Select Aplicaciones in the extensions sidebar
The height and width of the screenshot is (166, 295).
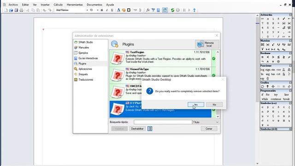85,69
